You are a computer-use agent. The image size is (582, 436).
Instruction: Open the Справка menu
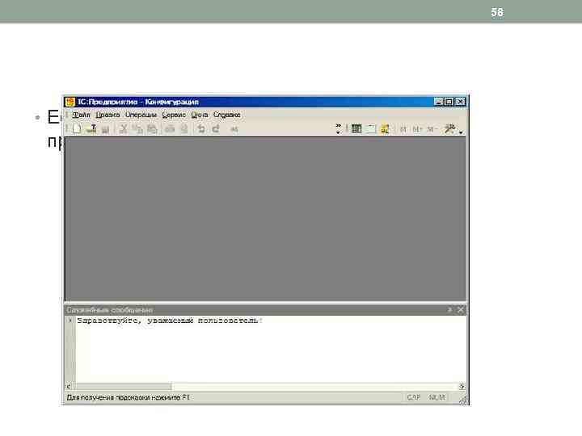[227, 115]
